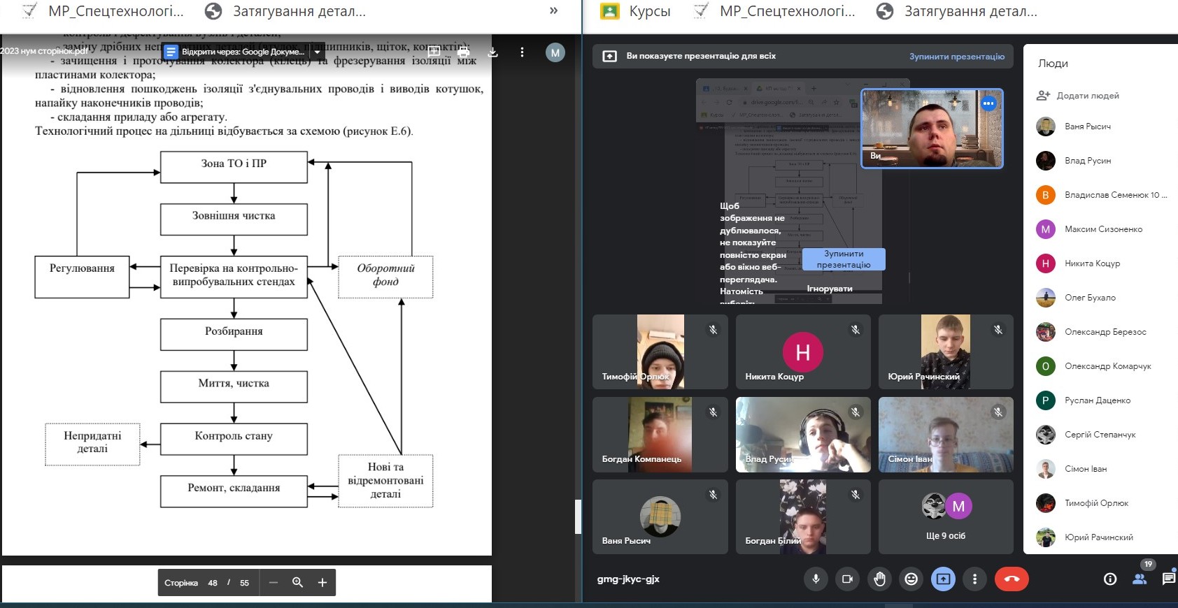Viewport: 1178px width, 608px height.
Task: Click the muted mic icon on Юрий Рачинский tile
Action: click(x=998, y=329)
